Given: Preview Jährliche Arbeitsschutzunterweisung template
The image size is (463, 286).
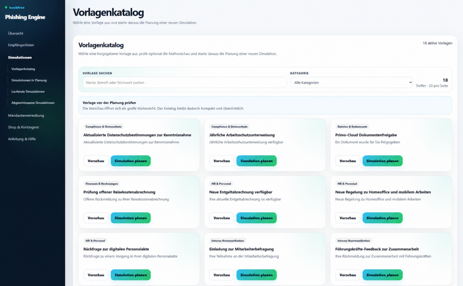Looking at the screenshot, I should click(222, 161).
